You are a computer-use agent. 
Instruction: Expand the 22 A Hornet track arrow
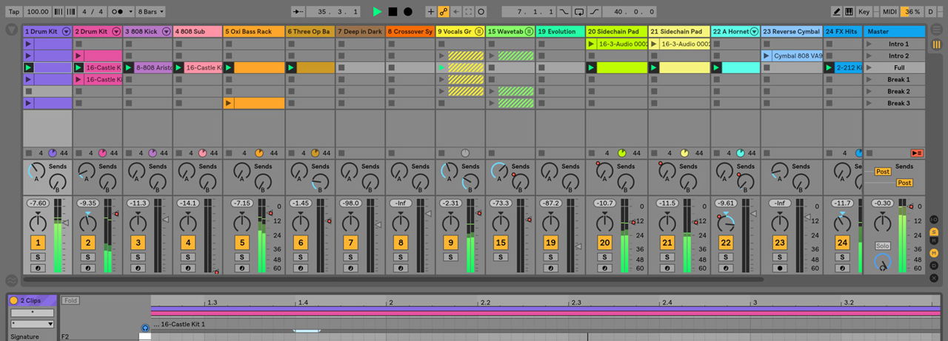pyautogui.click(x=754, y=32)
